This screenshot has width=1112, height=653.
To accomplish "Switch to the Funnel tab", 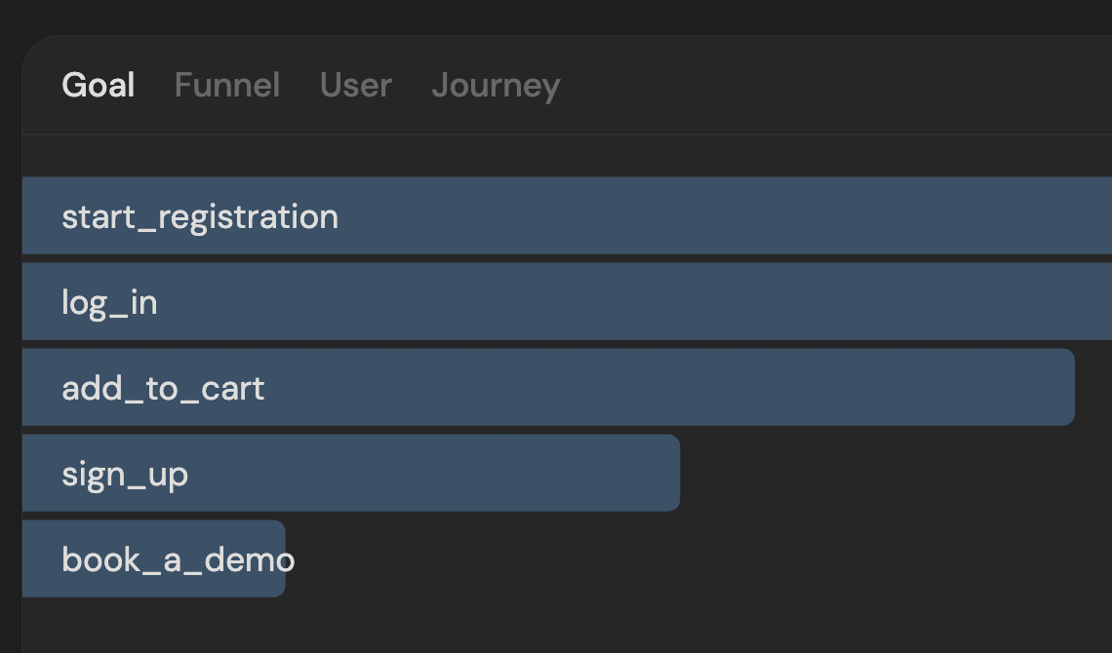I will click(x=227, y=85).
